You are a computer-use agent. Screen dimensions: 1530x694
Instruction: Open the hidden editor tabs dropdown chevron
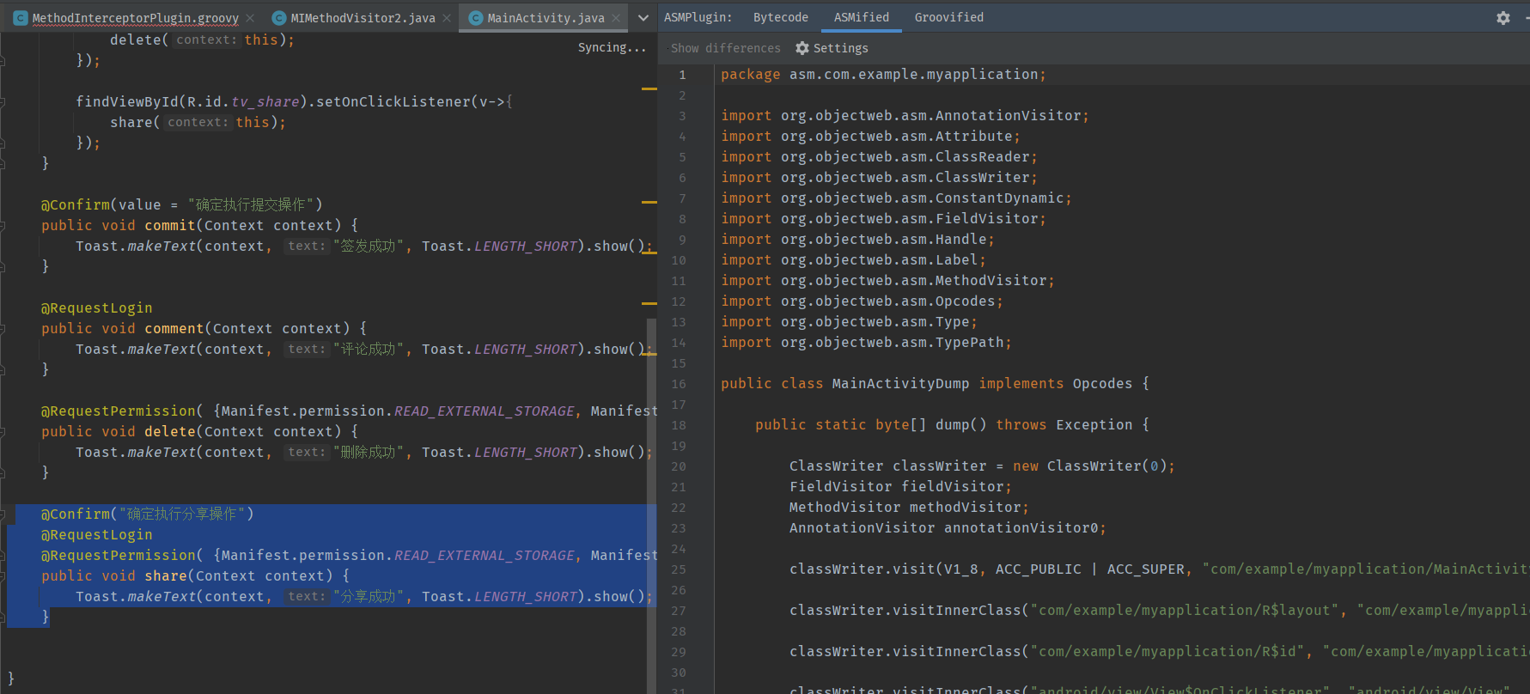pyautogui.click(x=643, y=18)
